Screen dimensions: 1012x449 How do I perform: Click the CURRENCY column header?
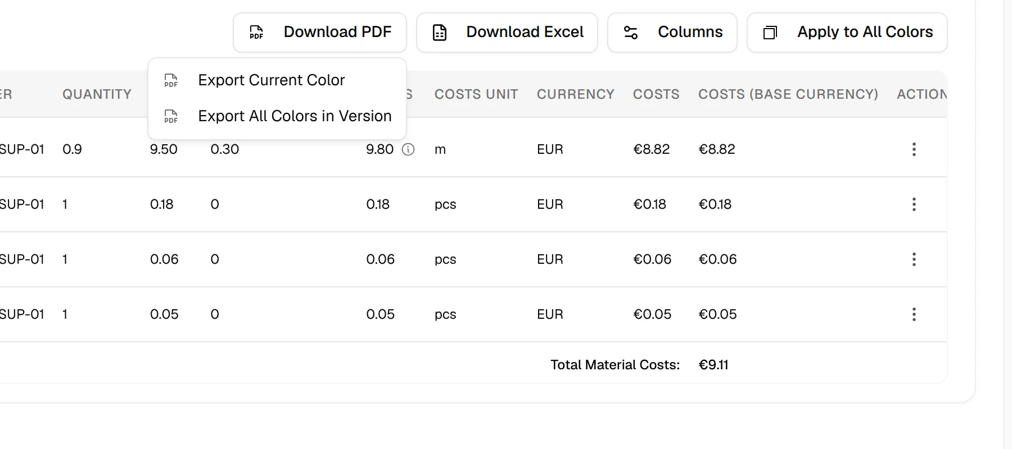(x=576, y=94)
